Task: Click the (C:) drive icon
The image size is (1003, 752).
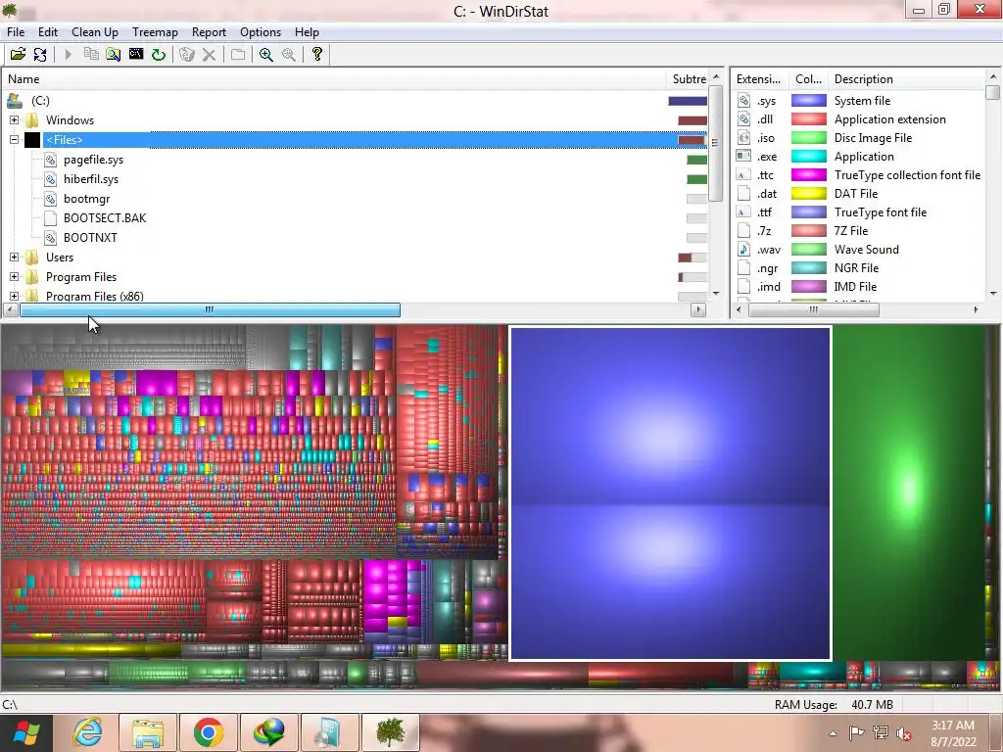Action: click(15, 101)
